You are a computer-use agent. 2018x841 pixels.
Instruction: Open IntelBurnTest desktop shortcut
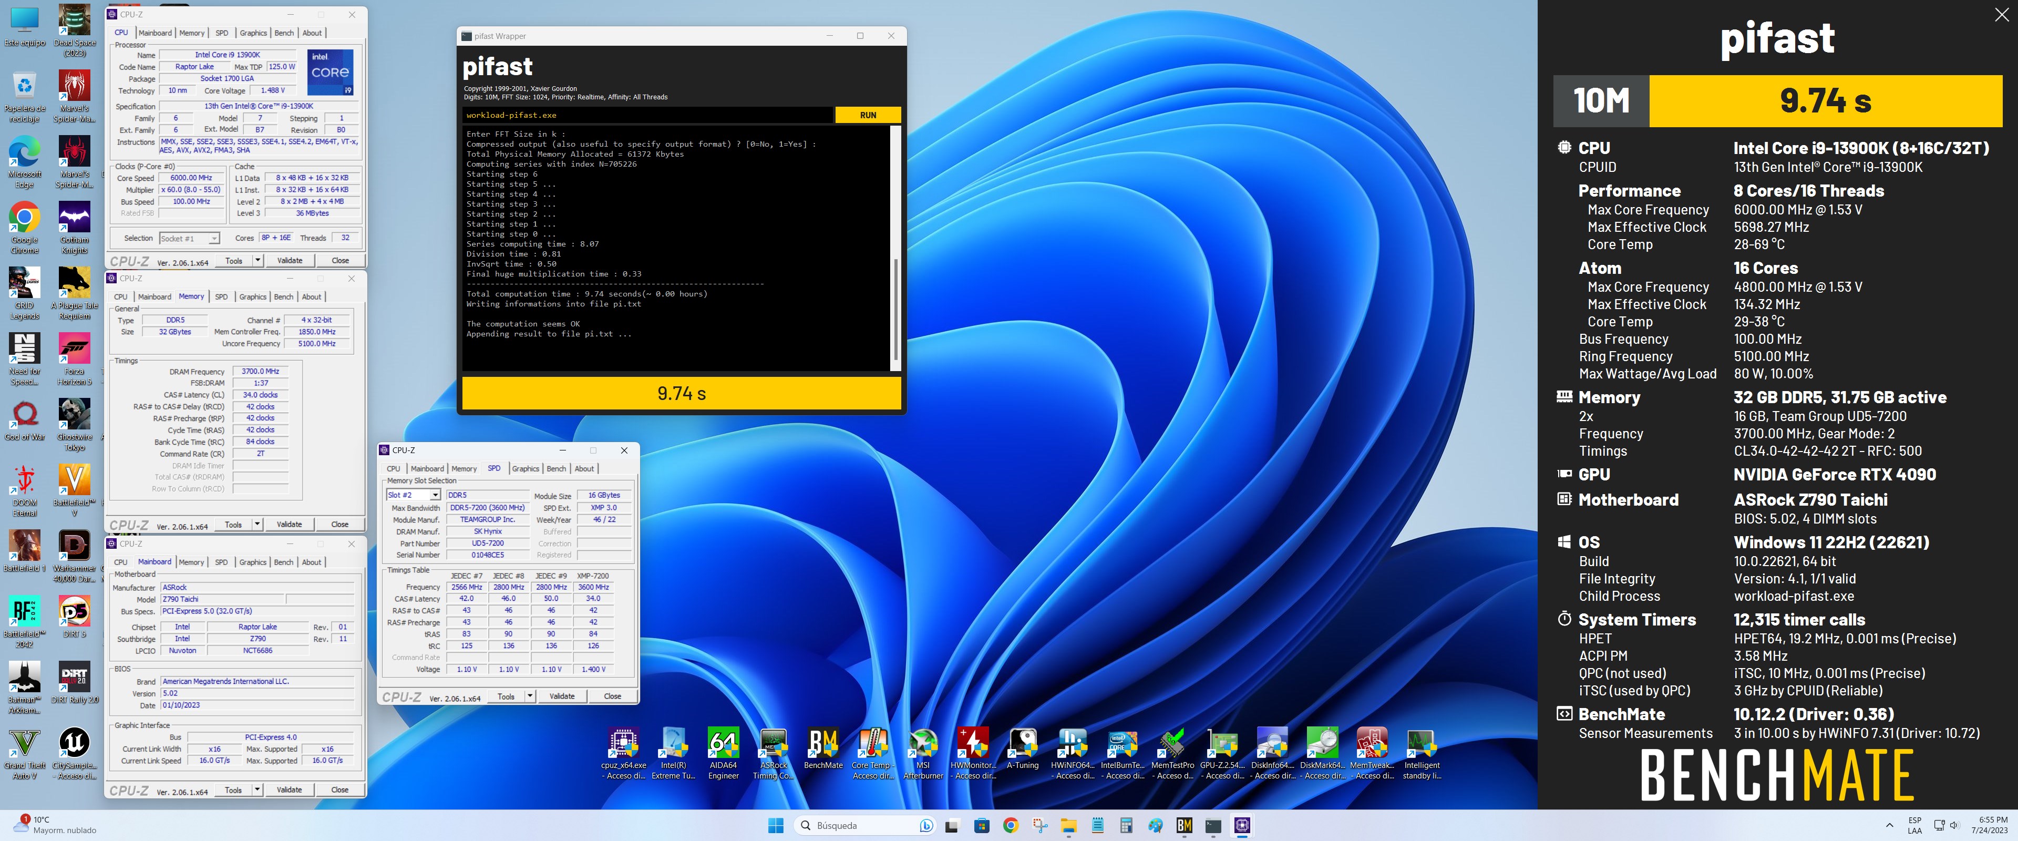point(1123,753)
